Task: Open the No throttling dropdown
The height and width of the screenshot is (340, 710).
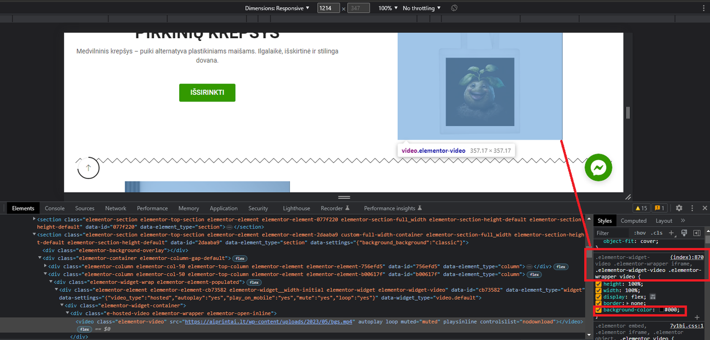Action: [x=422, y=8]
